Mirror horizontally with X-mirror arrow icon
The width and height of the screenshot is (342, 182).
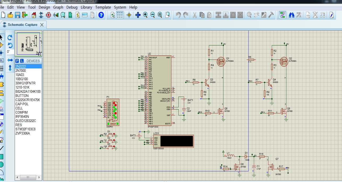click(10, 60)
